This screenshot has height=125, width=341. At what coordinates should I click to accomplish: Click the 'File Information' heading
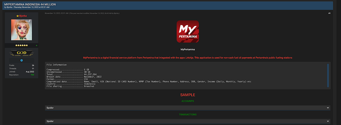coord(57,65)
